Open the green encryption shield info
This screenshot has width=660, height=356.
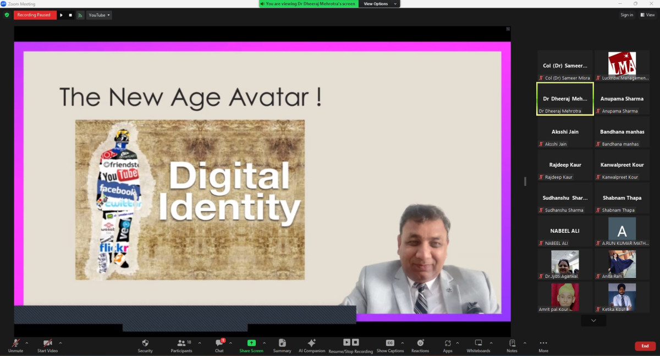(7, 15)
